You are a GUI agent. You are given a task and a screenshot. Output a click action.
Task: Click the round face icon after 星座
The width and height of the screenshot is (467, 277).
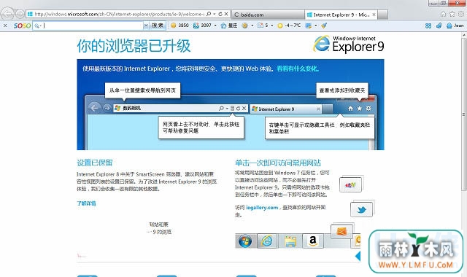(x=245, y=26)
